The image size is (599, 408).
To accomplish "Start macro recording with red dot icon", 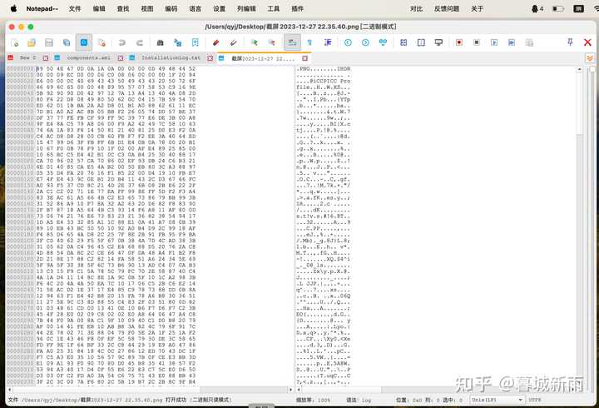I will click(459, 42).
